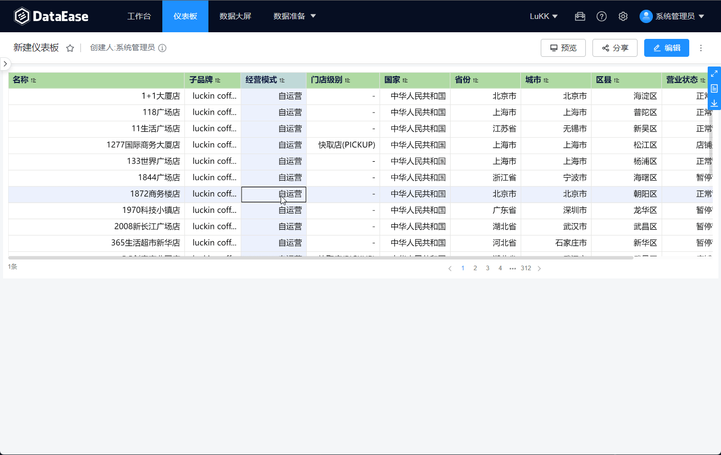Screen dimensions: 721x455
Task: Click the 预览 button
Action: pos(563,48)
